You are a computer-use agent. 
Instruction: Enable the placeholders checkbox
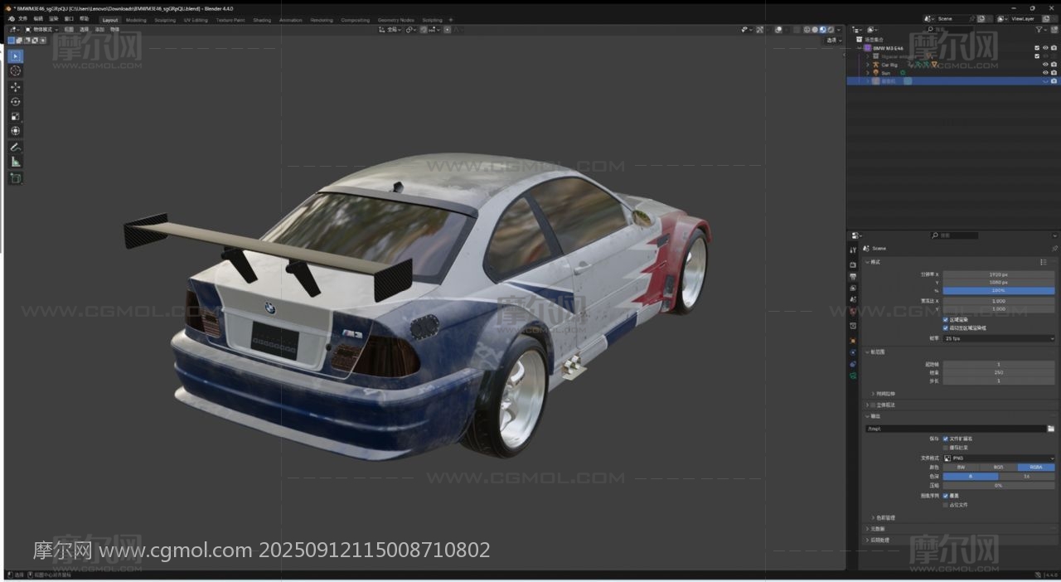pyautogui.click(x=946, y=504)
